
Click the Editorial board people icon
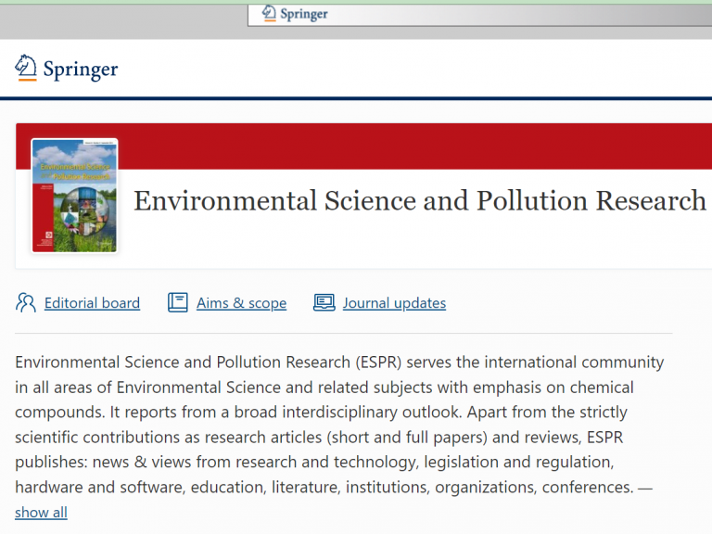(26, 302)
